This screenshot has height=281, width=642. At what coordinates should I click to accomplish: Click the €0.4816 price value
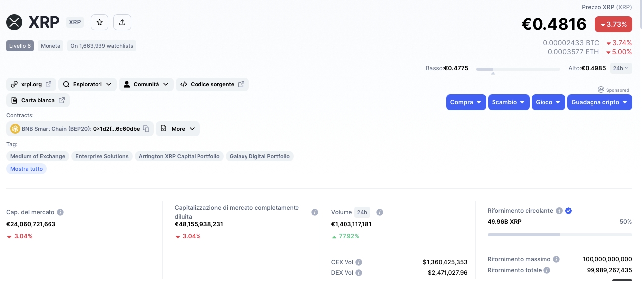tap(554, 24)
